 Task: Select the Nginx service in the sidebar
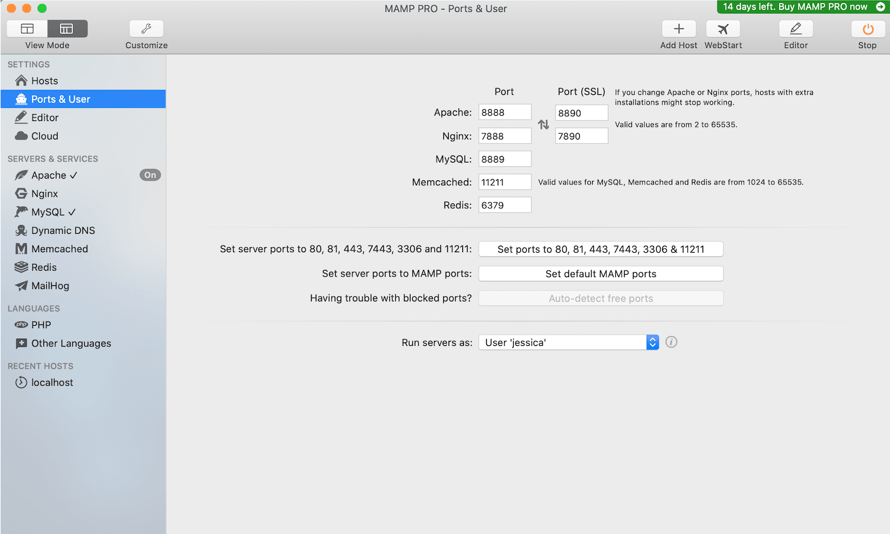pyautogui.click(x=22, y=193)
